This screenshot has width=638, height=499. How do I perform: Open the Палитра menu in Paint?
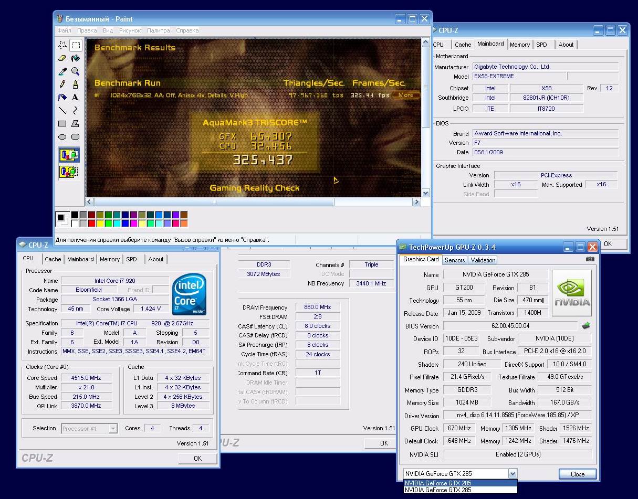(x=159, y=30)
